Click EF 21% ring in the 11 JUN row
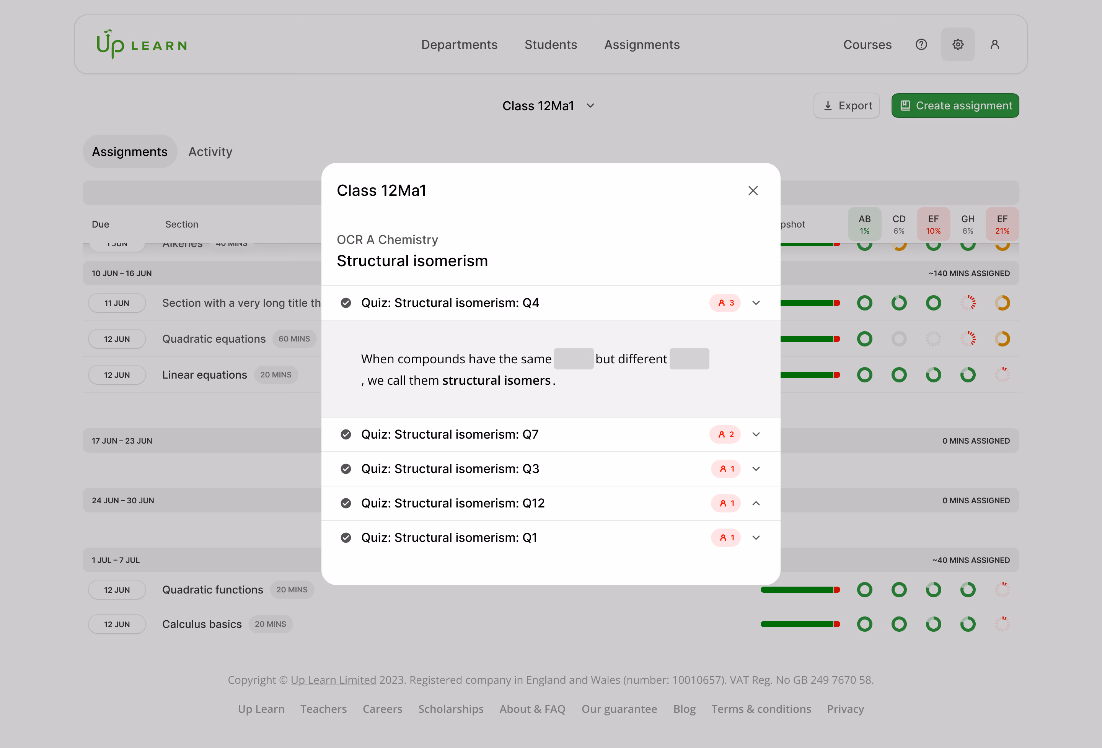1102x748 pixels. click(x=1003, y=303)
